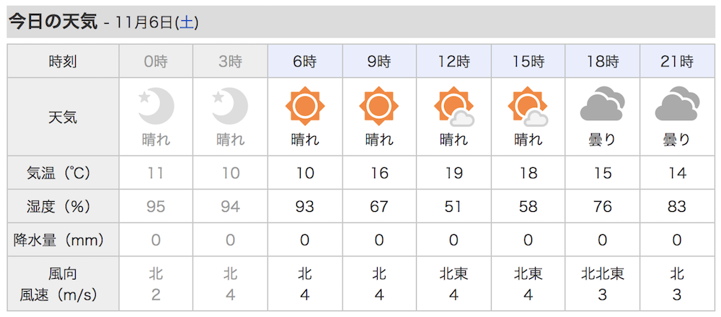Screen dimensions: 721x317
Task: Select the 12時 column header
Action: click(454, 61)
